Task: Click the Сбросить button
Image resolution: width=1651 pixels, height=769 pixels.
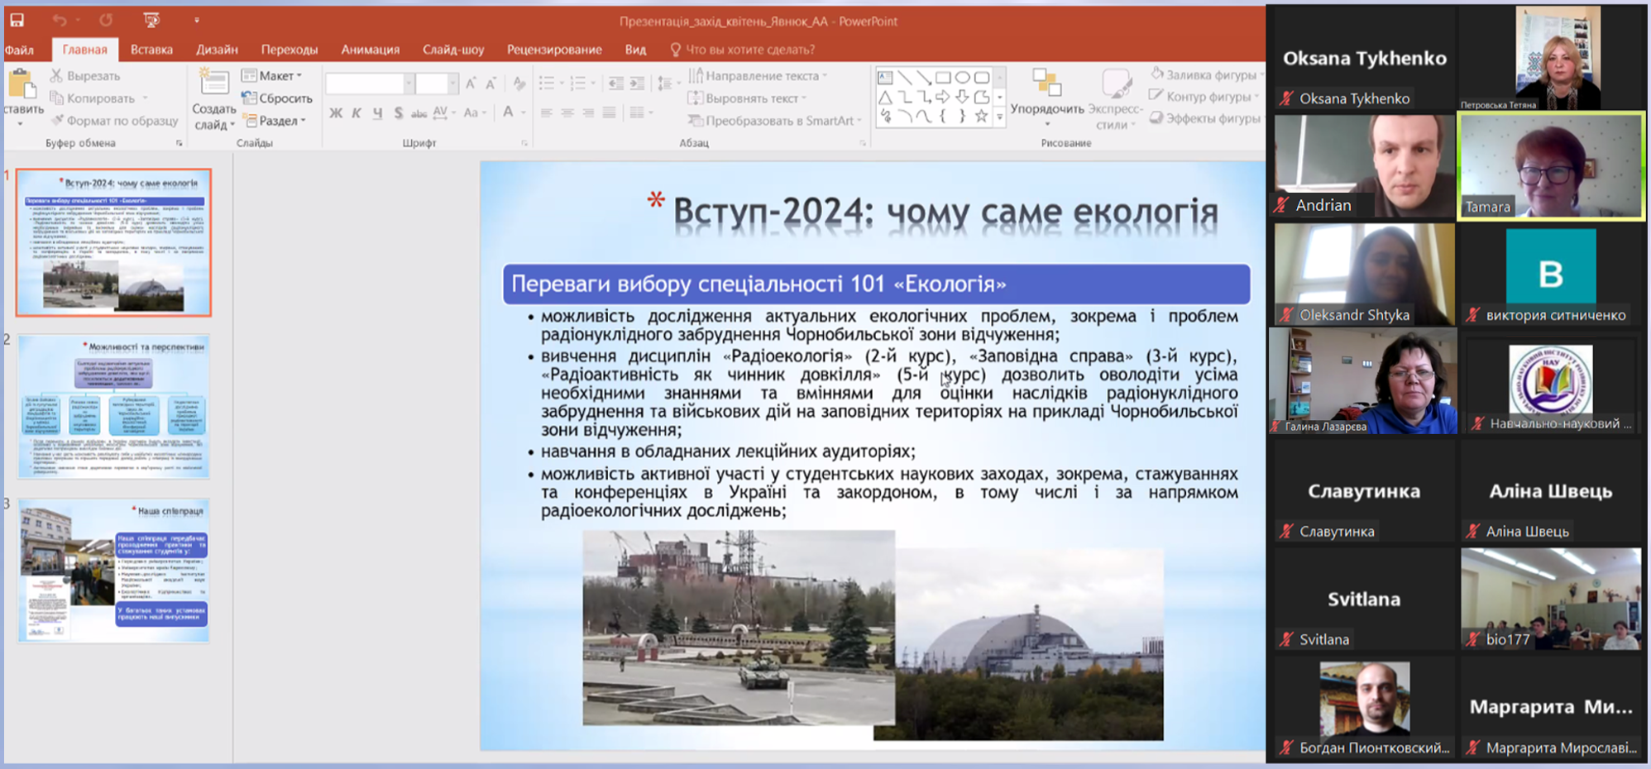Action: point(278,98)
